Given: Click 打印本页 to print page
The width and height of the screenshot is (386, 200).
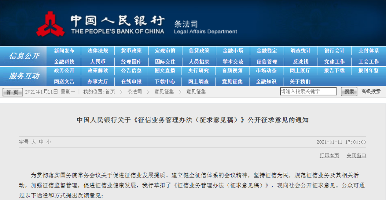Looking at the screenshot, I should click(329, 156).
